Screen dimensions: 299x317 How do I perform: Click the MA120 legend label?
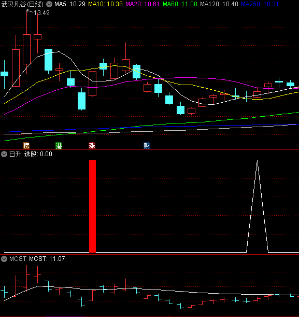219,4
